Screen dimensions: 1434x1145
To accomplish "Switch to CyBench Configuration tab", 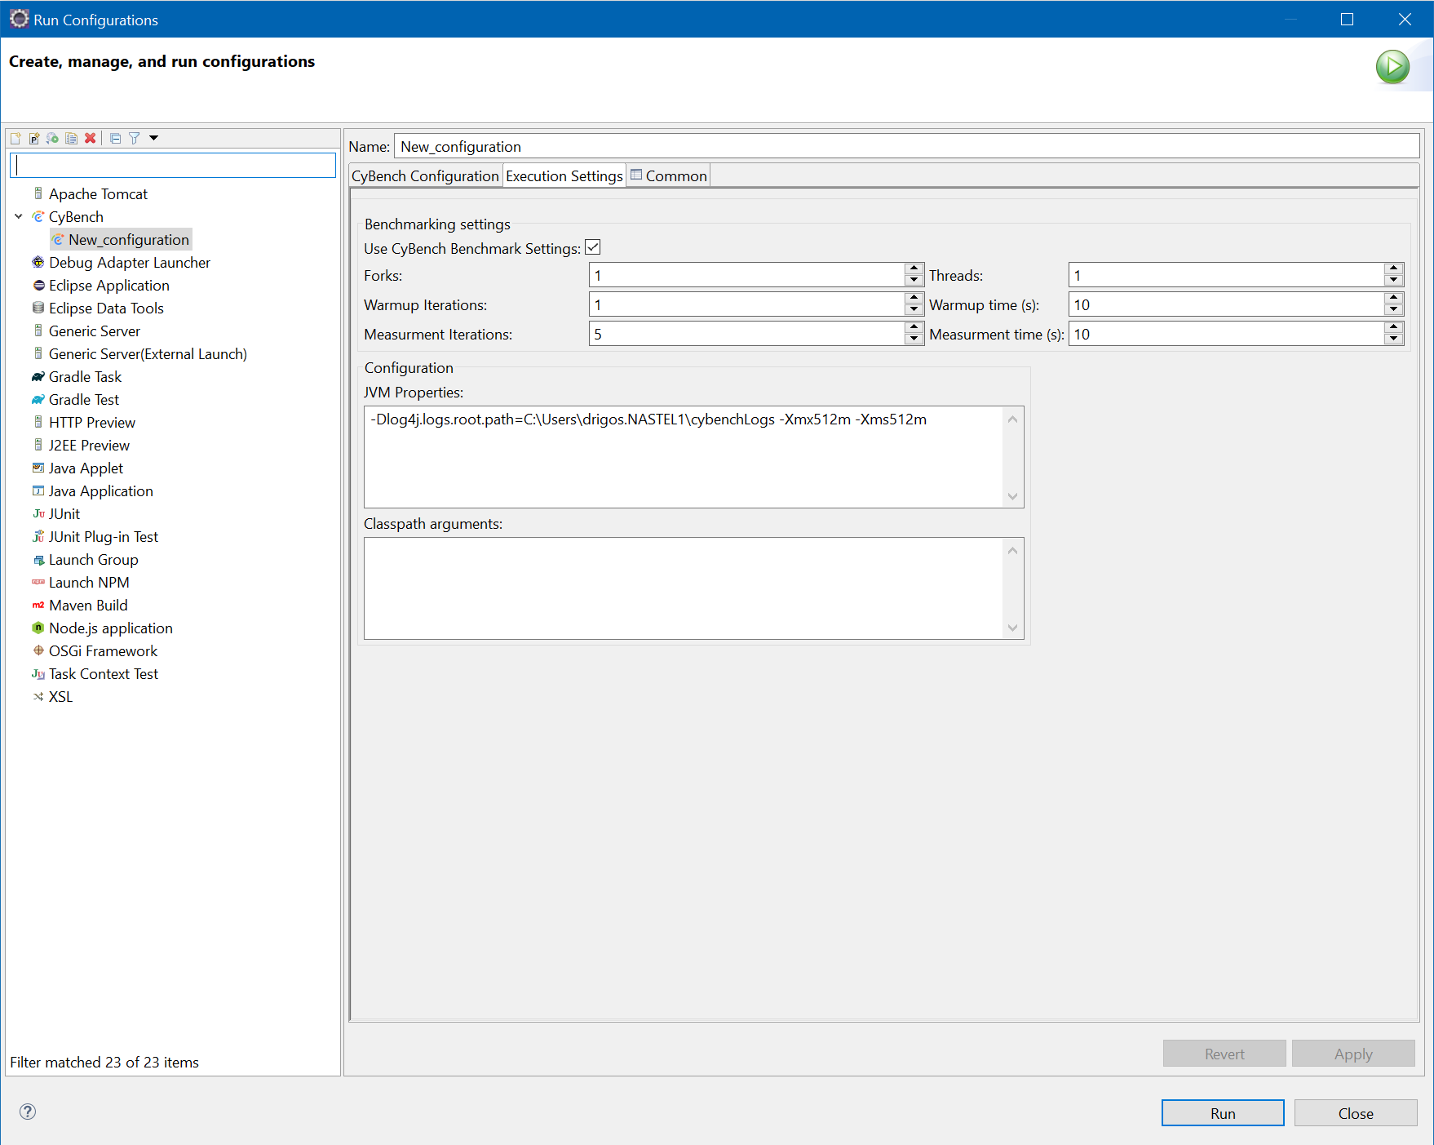I will (x=425, y=175).
